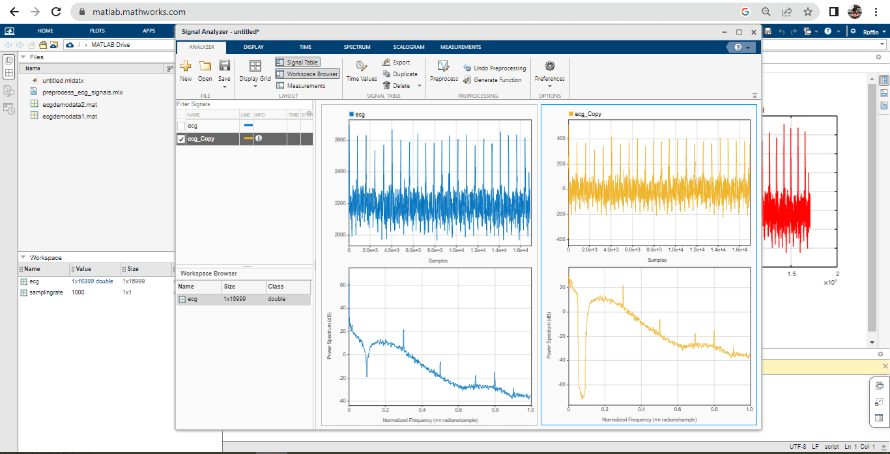
Task: Click the save icon in MATLAB quick access toolbar
Action: click(768, 31)
